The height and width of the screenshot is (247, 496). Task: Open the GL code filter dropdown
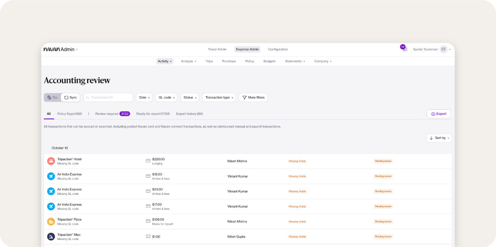[166, 97]
